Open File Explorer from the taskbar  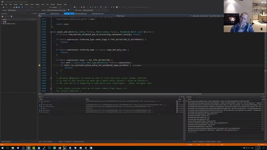[x=13, y=148]
